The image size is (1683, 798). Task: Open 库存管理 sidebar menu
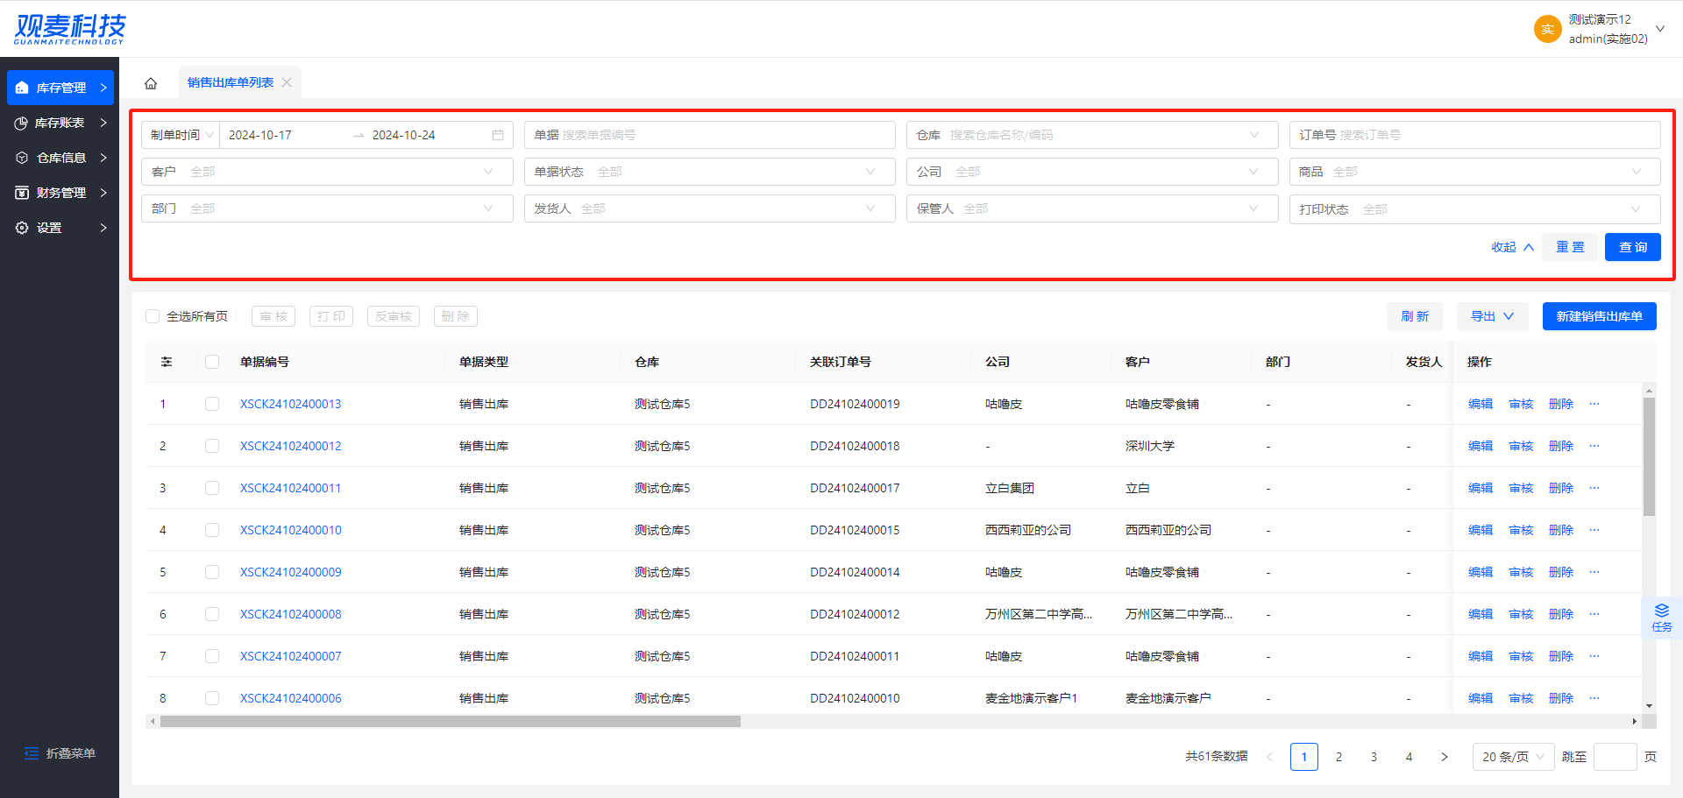point(60,88)
